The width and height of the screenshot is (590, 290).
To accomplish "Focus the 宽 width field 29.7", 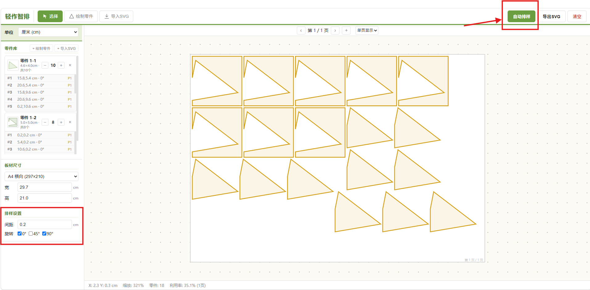I will [x=45, y=187].
